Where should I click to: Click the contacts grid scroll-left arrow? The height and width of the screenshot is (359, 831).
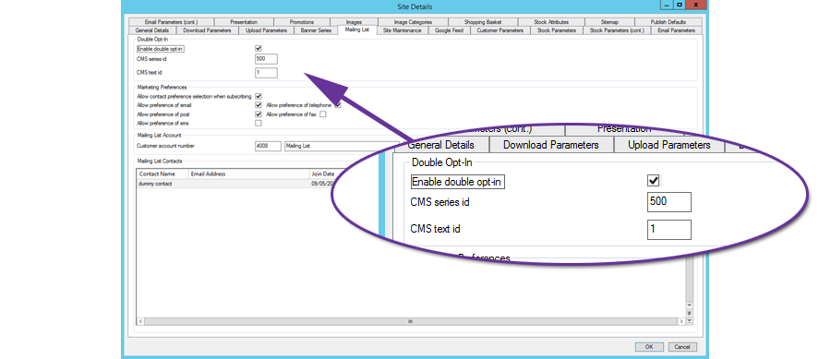tap(140, 321)
